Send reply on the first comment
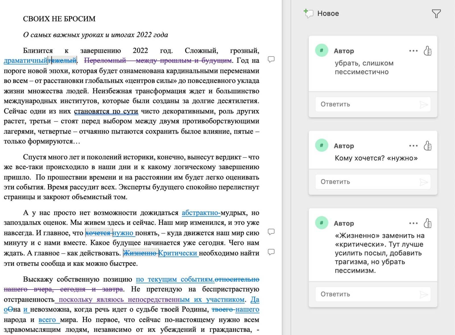The height and width of the screenshot is (335, 455). point(424,105)
